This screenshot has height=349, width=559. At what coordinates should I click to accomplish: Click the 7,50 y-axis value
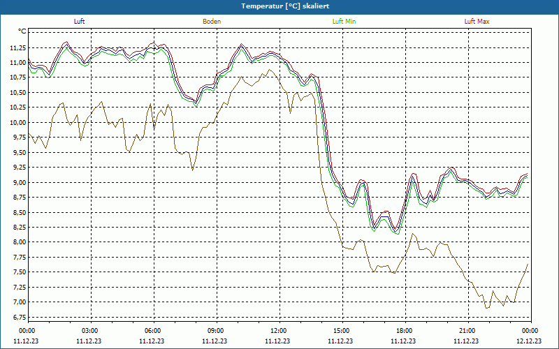click(x=19, y=272)
